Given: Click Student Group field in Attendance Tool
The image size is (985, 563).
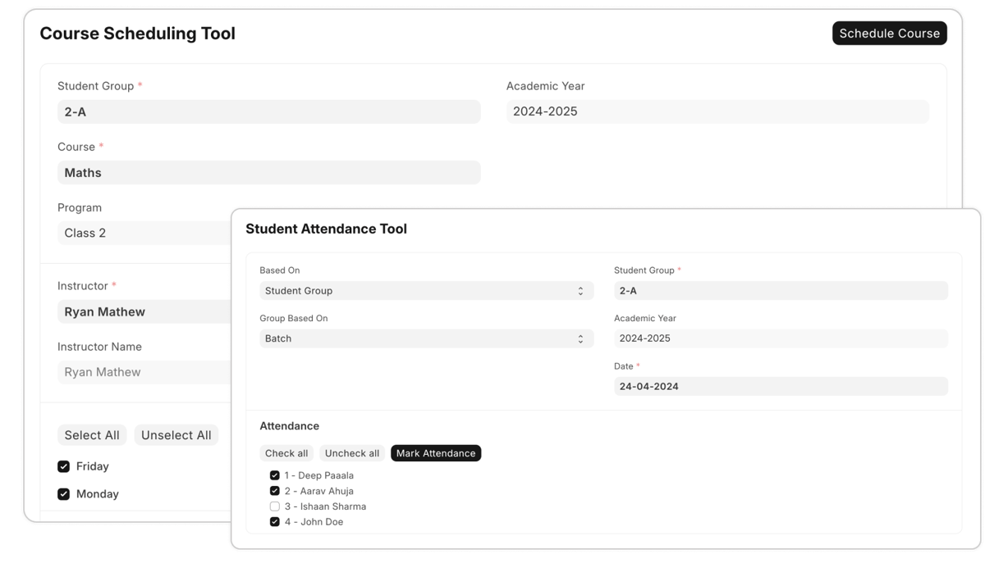Looking at the screenshot, I should tap(780, 291).
